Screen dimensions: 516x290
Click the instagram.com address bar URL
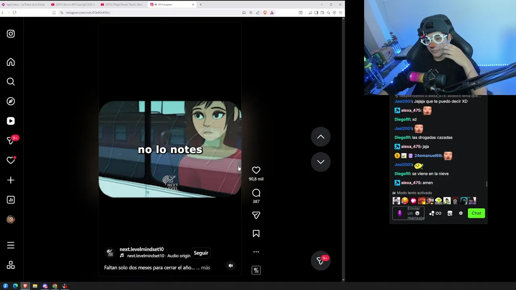tap(88, 12)
